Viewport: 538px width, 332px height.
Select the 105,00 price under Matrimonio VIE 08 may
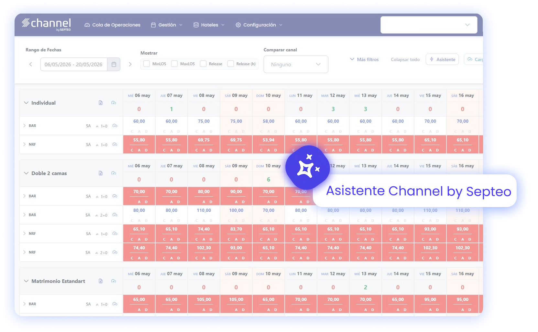point(204,299)
